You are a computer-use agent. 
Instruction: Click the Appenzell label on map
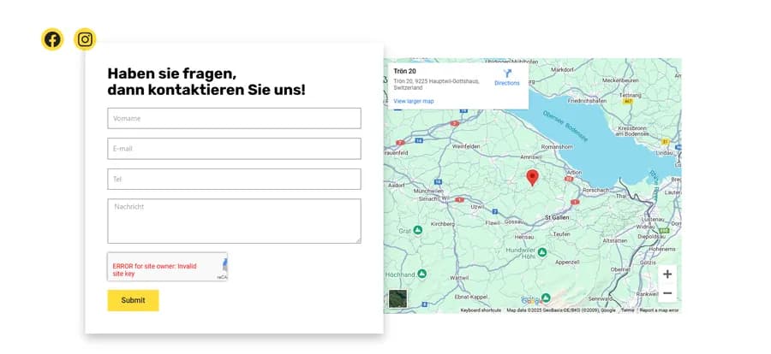(567, 263)
